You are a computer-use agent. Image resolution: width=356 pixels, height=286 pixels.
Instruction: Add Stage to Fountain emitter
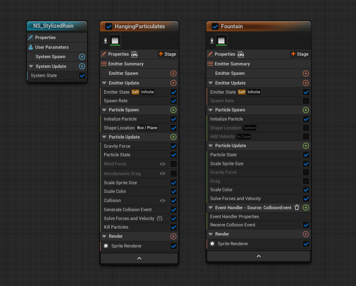tap(300, 54)
